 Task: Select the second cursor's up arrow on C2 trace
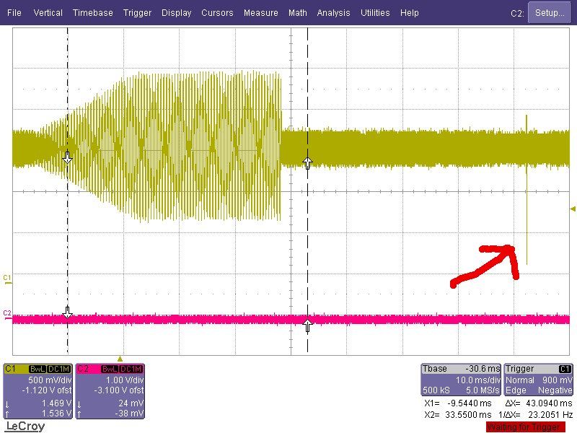[x=308, y=325]
